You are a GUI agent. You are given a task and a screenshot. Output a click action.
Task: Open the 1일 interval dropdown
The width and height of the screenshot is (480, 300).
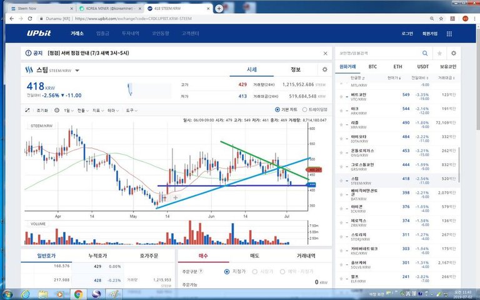68,110
